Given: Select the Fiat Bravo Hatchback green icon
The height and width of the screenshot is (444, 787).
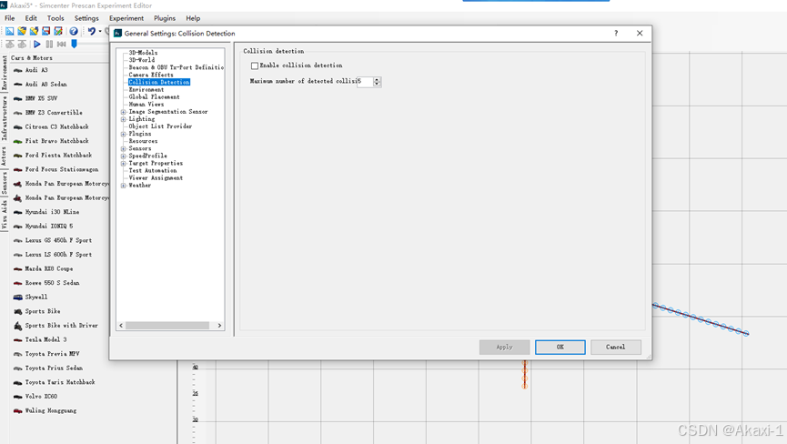Looking at the screenshot, I should pyautogui.click(x=17, y=141).
